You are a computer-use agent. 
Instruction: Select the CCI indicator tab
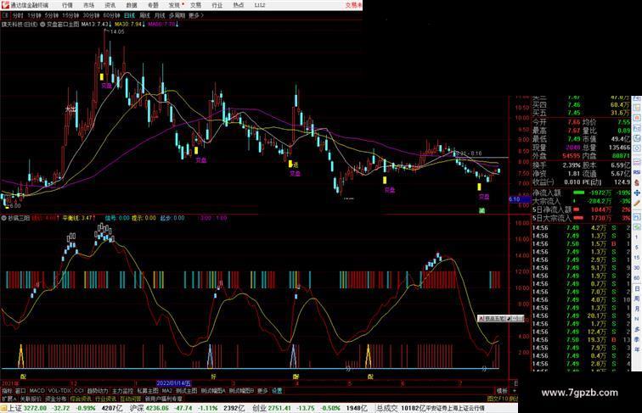(x=79, y=391)
